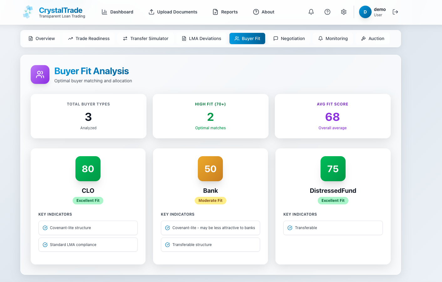This screenshot has height=282, width=442.
Task: Switch to the Overview tab
Action: pyautogui.click(x=42, y=38)
